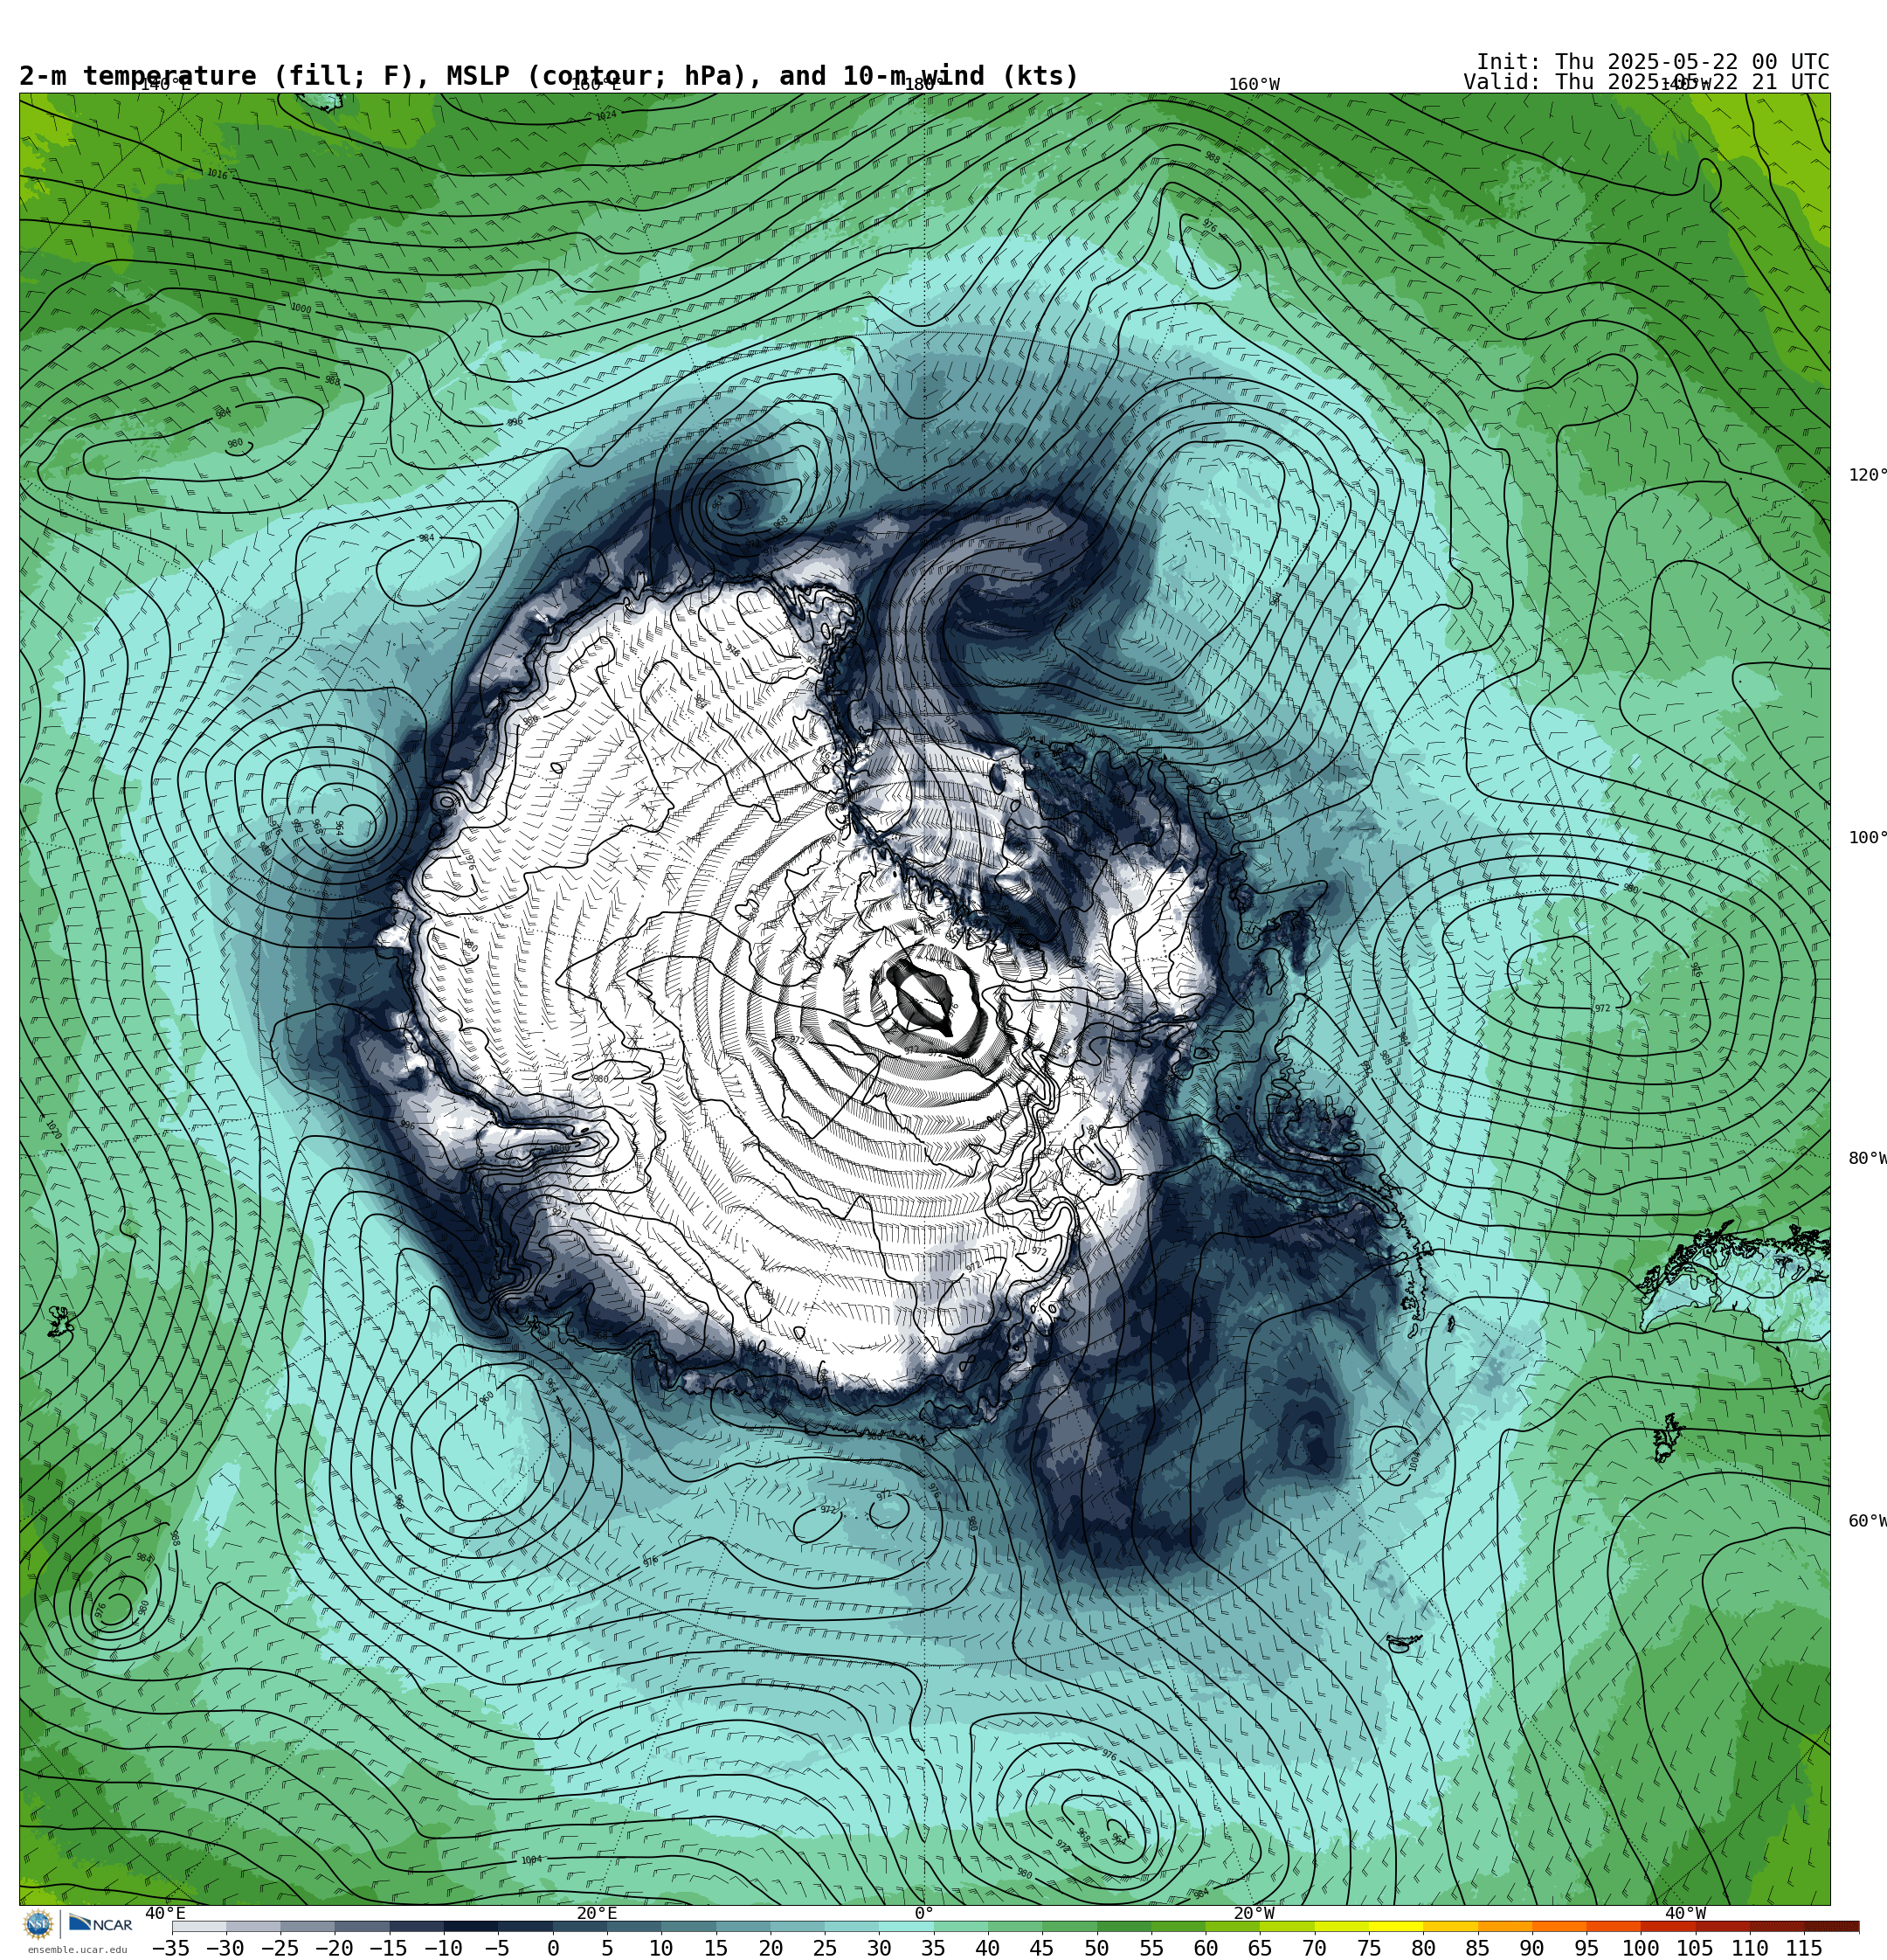Image resolution: width=1887 pixels, height=1960 pixels.
Task: Pick the dark navy colorbar segment between −10 and −5
Action: coord(470,1927)
